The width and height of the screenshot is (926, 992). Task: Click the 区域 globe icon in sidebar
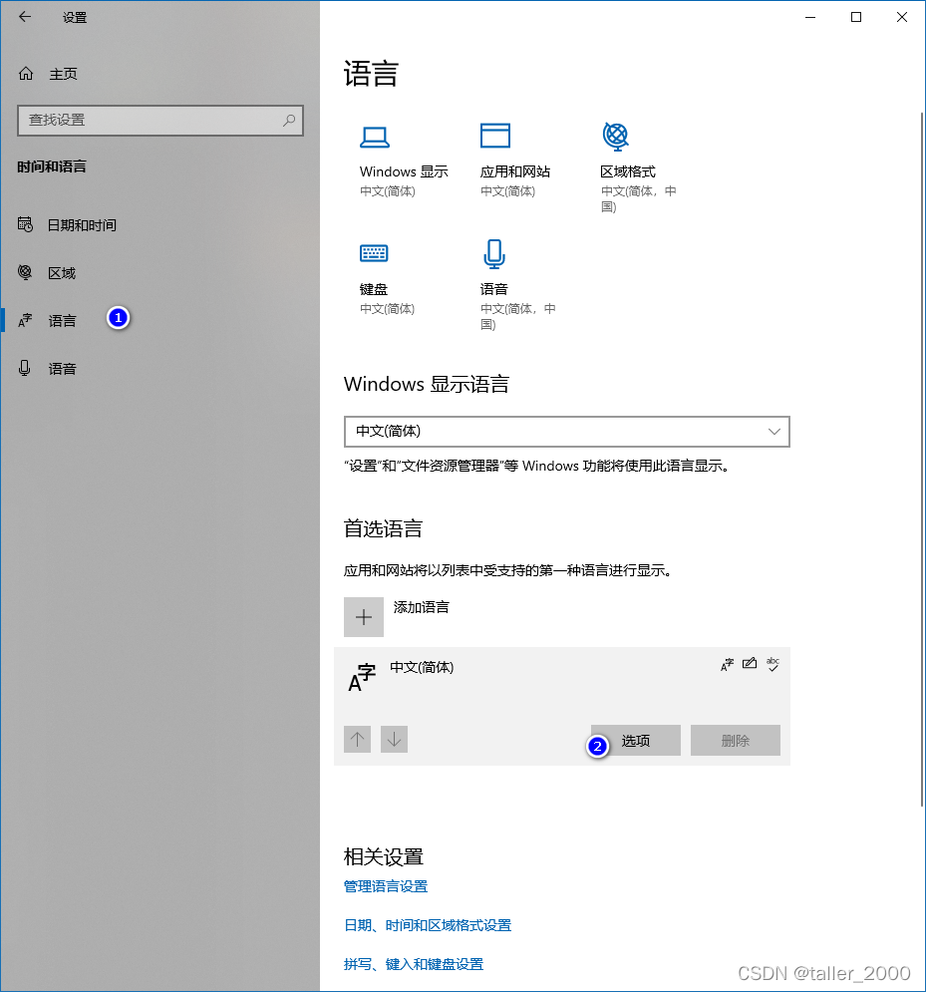[x=25, y=272]
